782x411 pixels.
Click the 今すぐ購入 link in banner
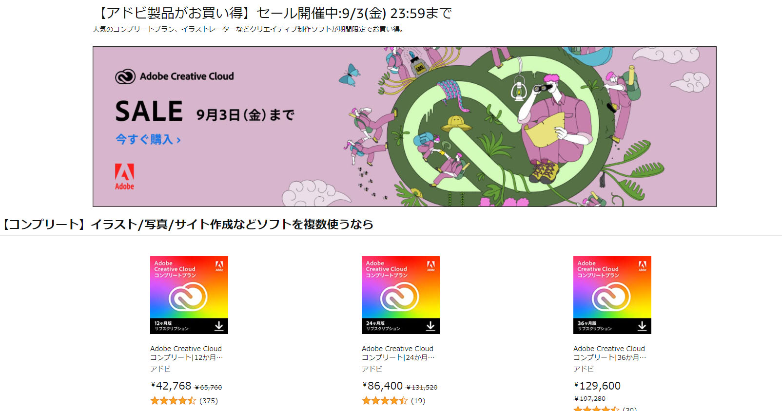pyautogui.click(x=148, y=140)
